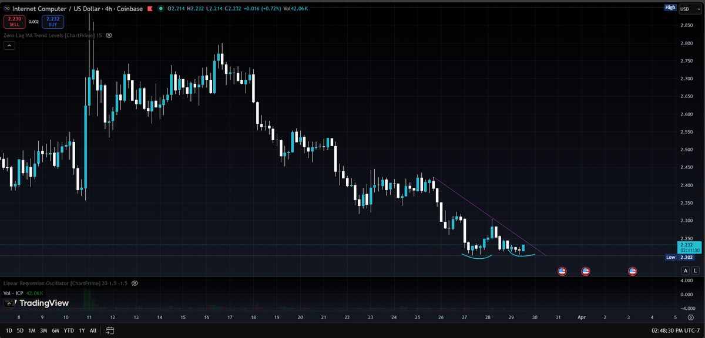Click the timezone clock 02:48:30 PM UTC-7

pyautogui.click(x=675, y=330)
